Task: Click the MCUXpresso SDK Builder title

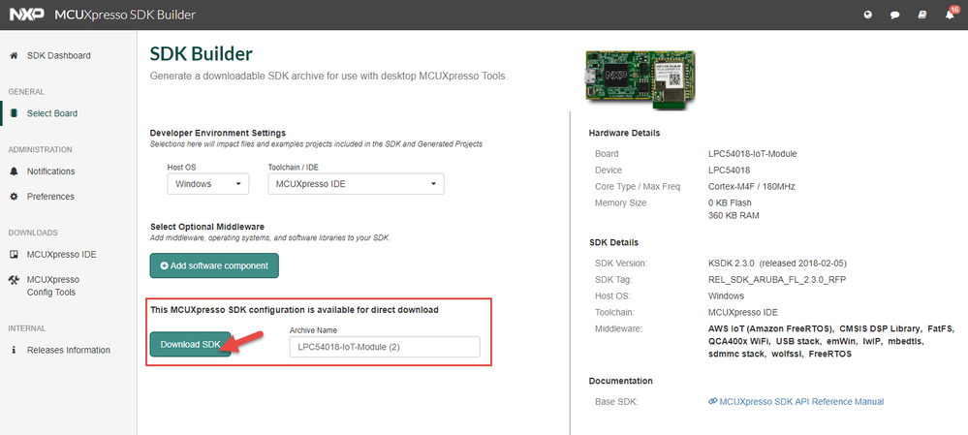Action: pos(125,15)
